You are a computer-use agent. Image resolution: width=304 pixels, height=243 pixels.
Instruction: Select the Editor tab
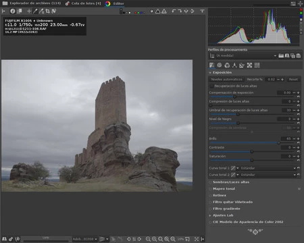(x=115, y=3)
